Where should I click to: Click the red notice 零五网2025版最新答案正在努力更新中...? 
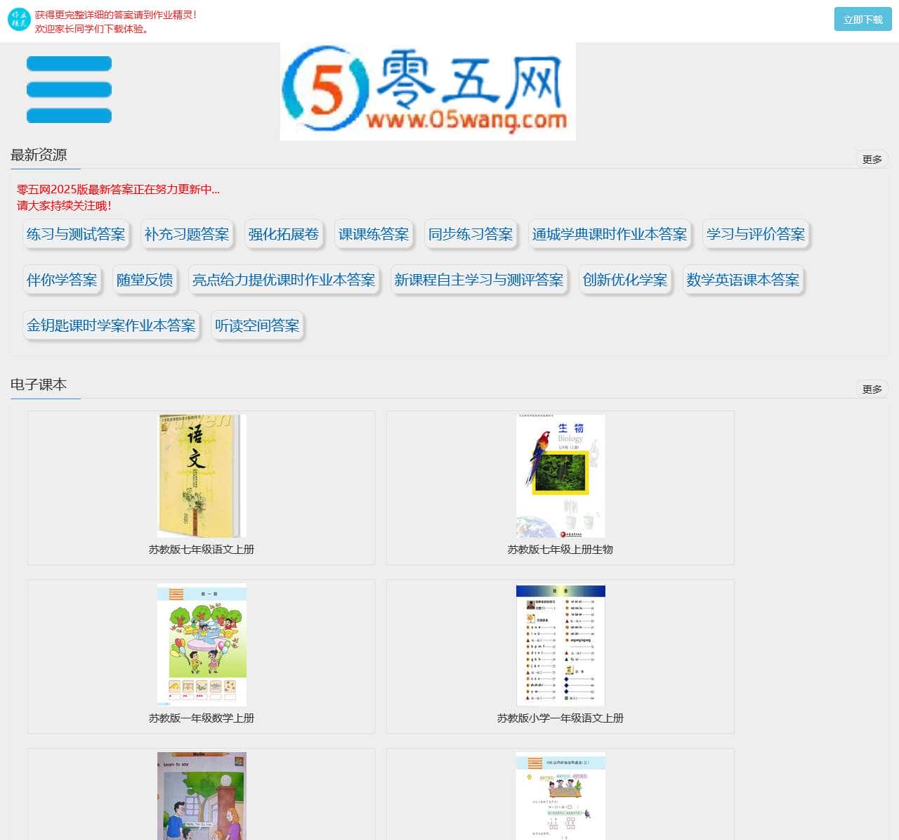tap(118, 189)
